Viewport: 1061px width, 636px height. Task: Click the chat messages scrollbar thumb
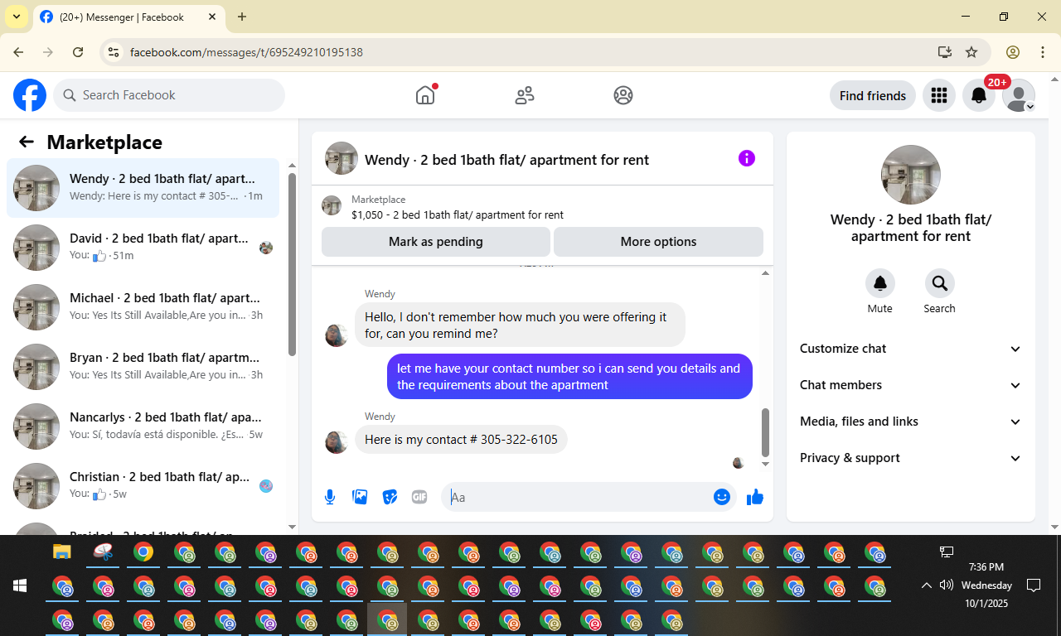(x=765, y=432)
